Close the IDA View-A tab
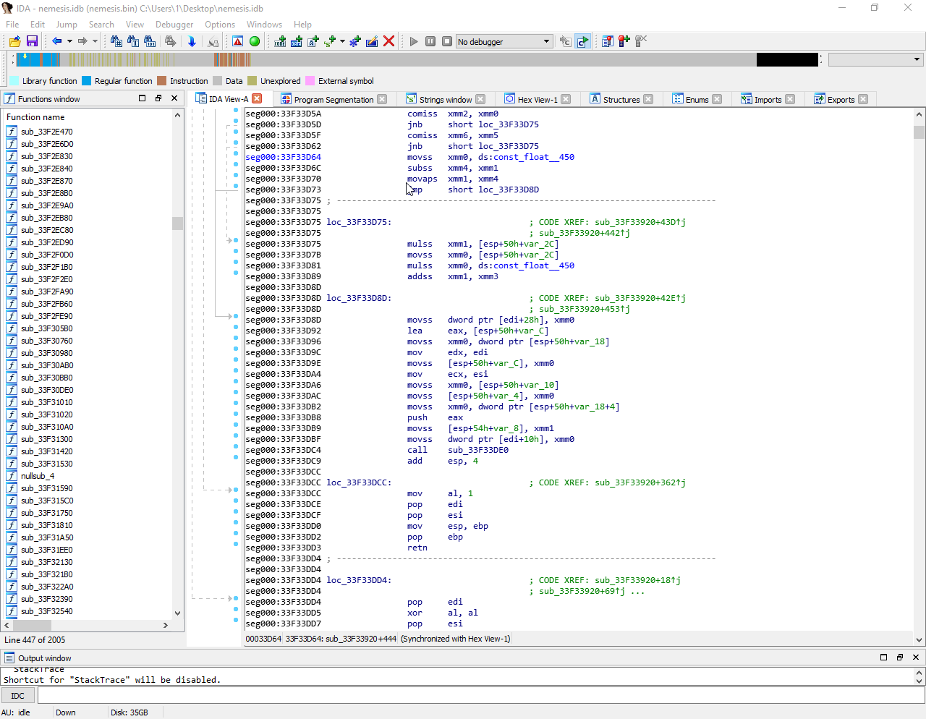Image resolution: width=926 pixels, height=719 pixels. (257, 99)
